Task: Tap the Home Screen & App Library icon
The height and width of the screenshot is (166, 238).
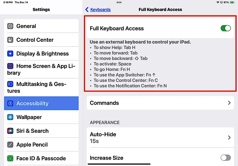Action: [x=10, y=66]
